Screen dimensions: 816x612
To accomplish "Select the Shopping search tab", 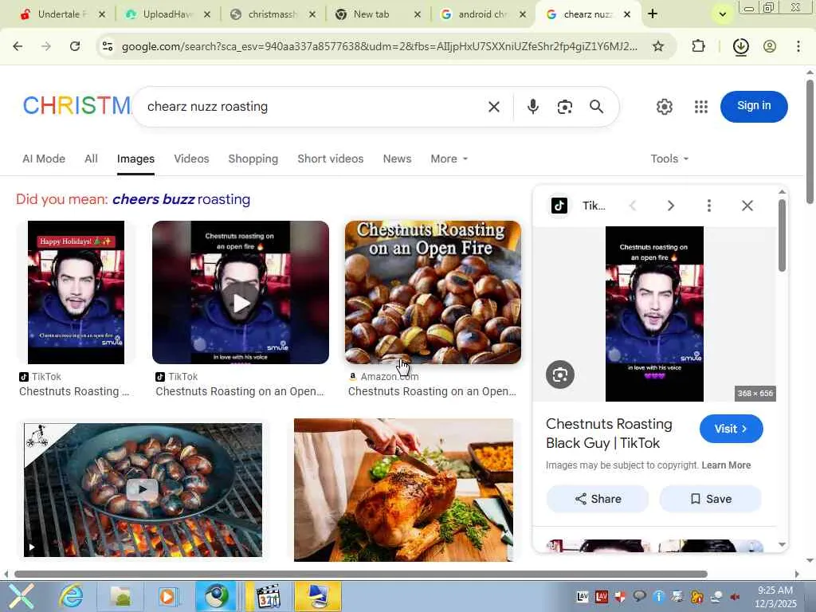I will 253,159.
